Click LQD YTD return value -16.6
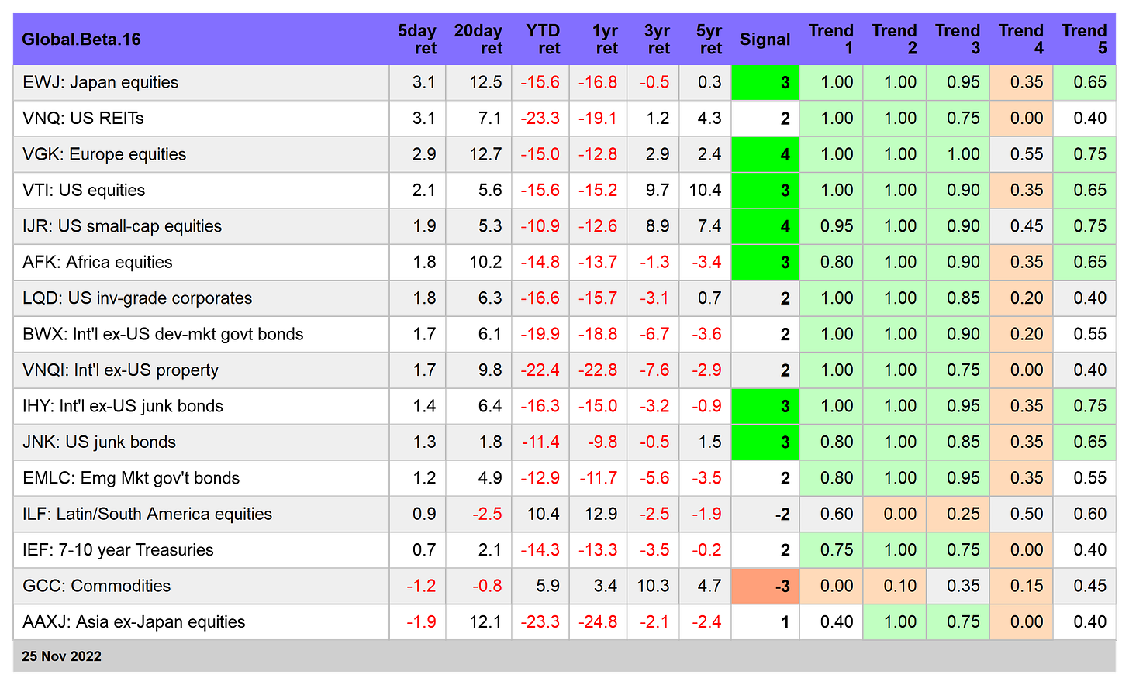 coord(540,298)
